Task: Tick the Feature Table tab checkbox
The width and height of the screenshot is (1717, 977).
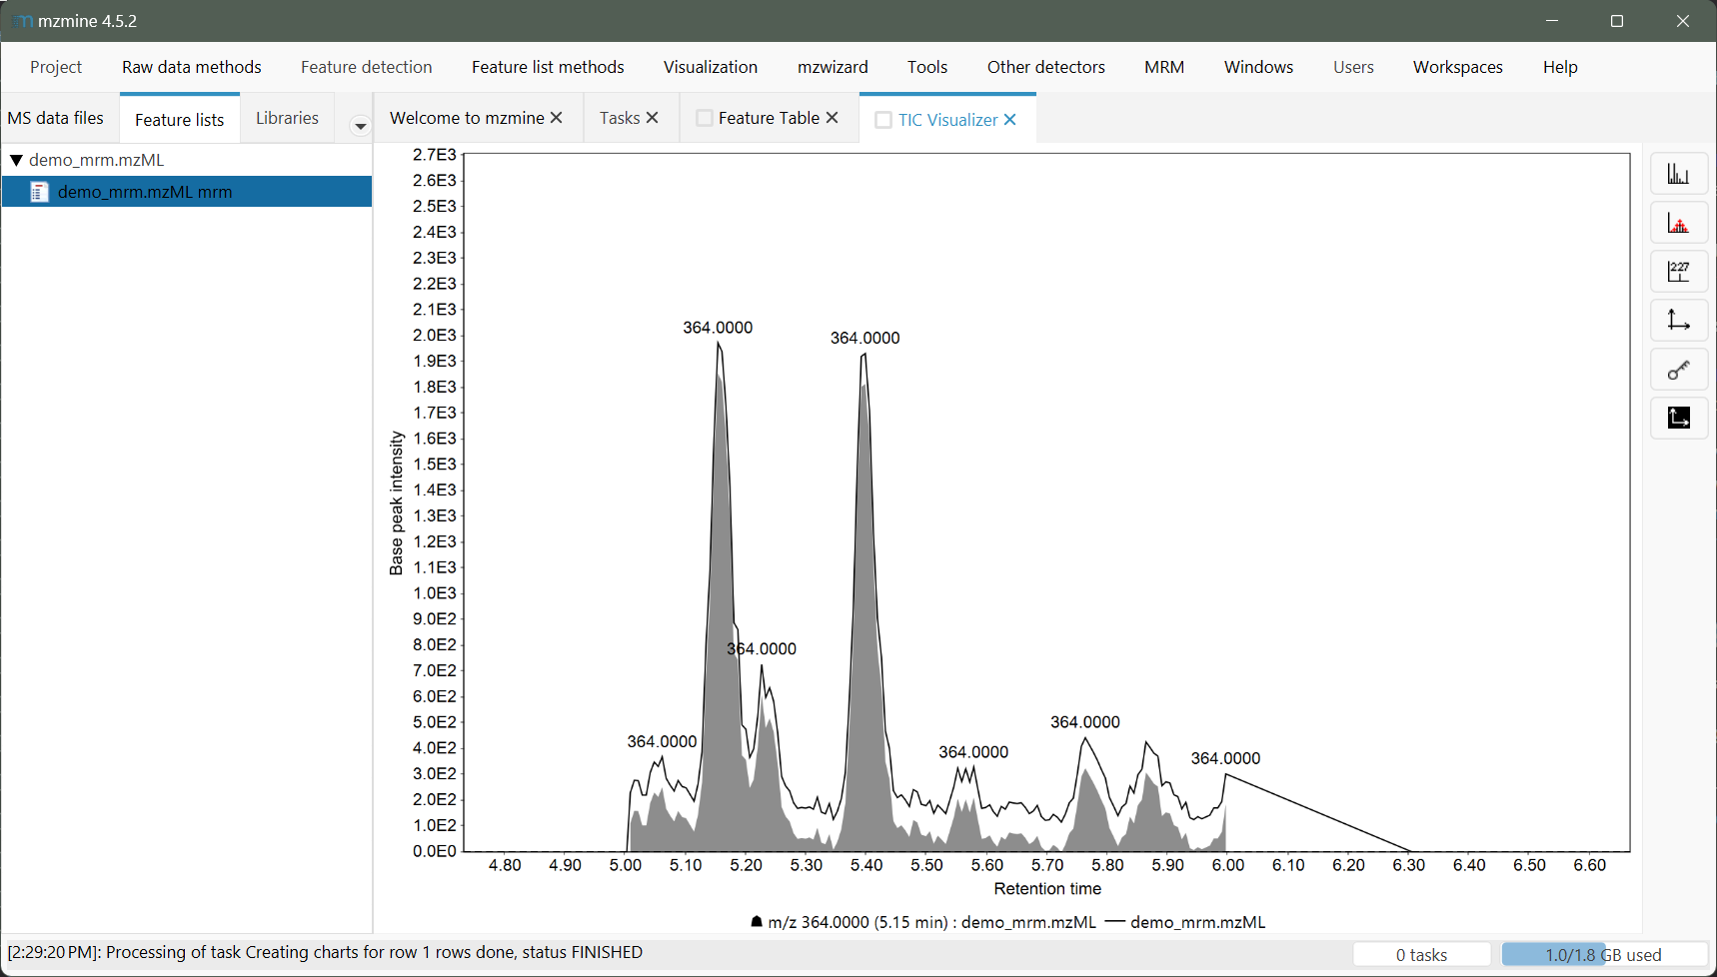Action: coord(705,118)
